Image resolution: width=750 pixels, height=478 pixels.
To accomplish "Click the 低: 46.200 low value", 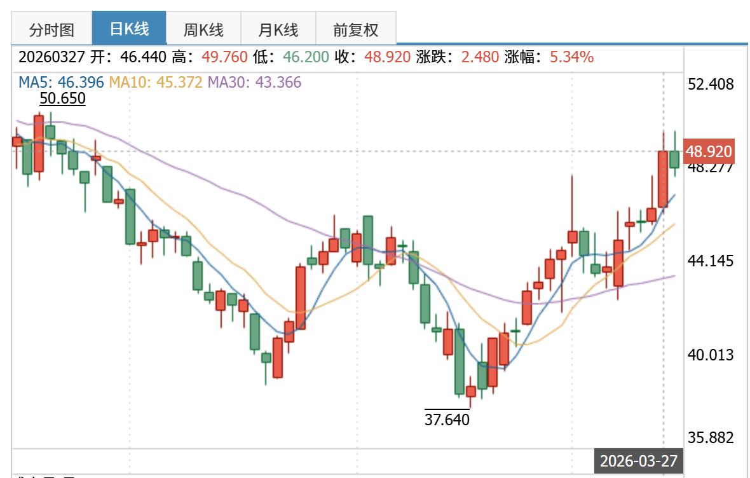I will click(291, 57).
